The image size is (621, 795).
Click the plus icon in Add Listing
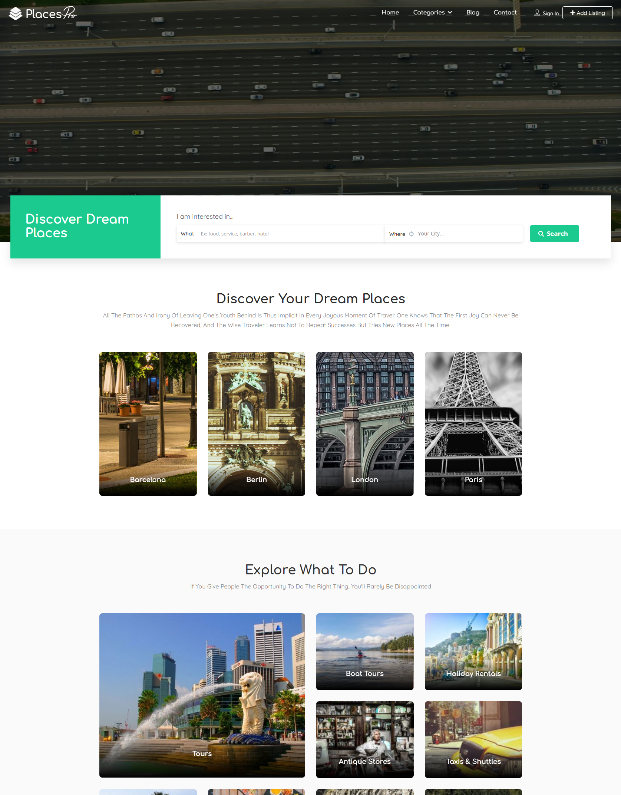point(572,13)
